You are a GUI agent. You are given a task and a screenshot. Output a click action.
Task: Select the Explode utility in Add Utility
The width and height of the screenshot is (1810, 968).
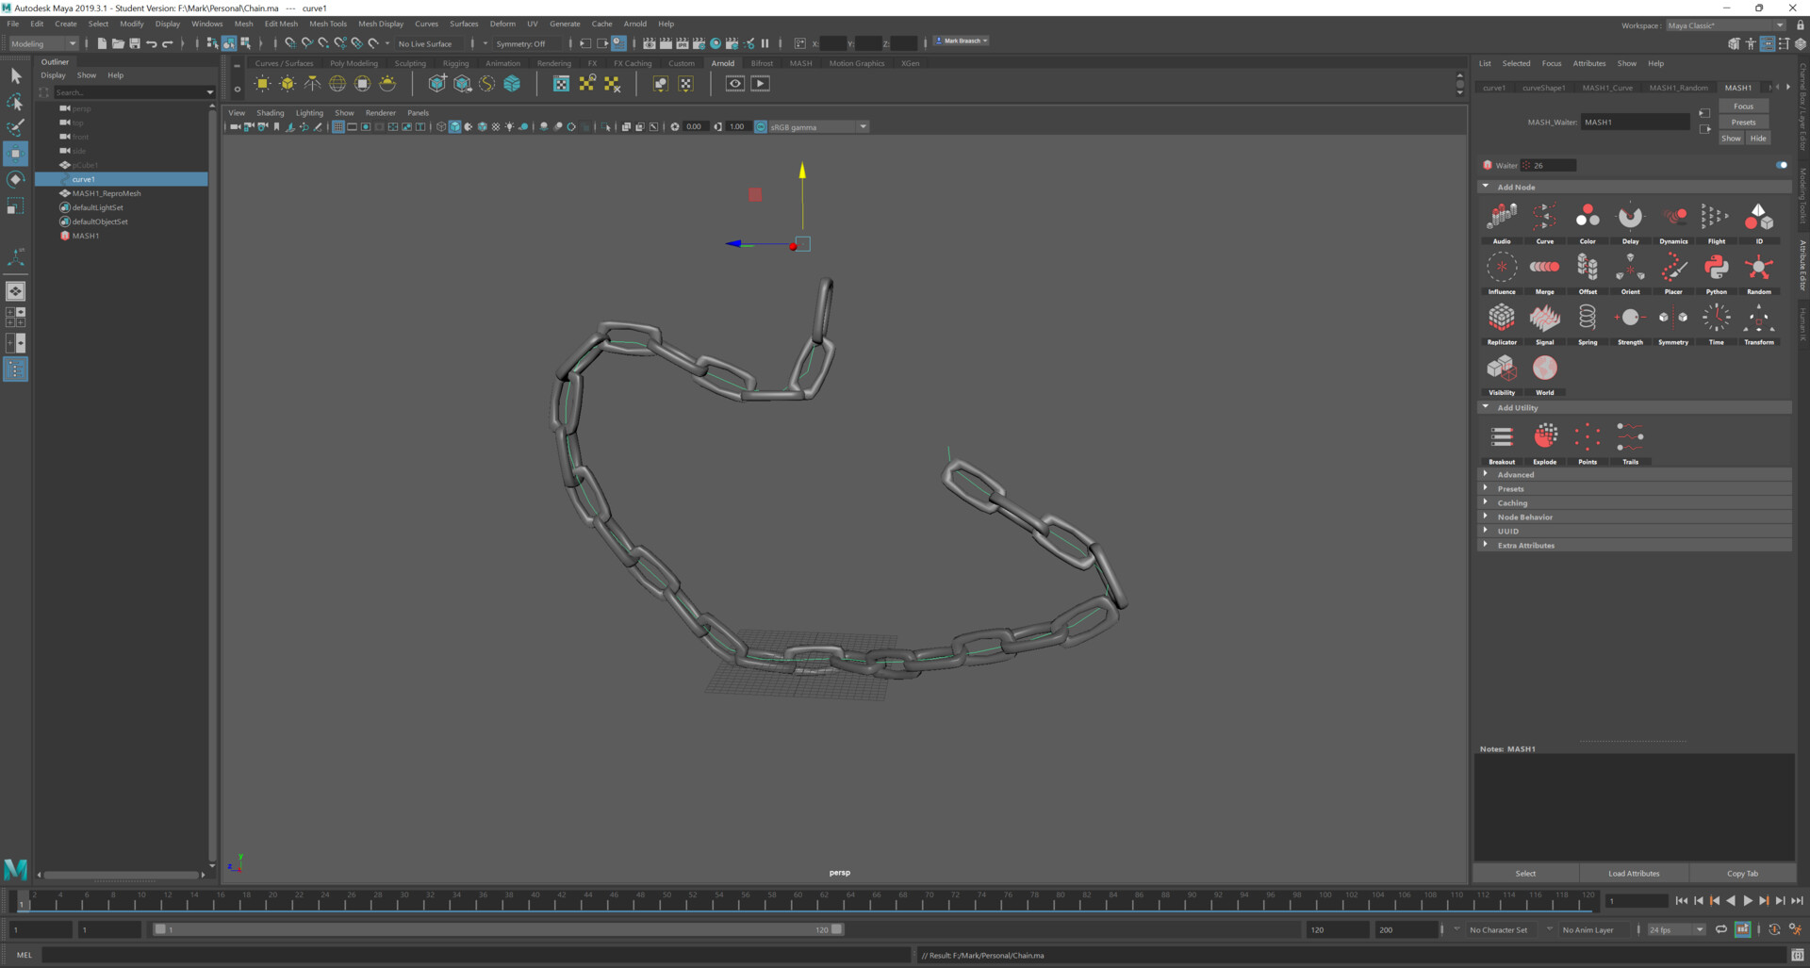[1544, 437]
